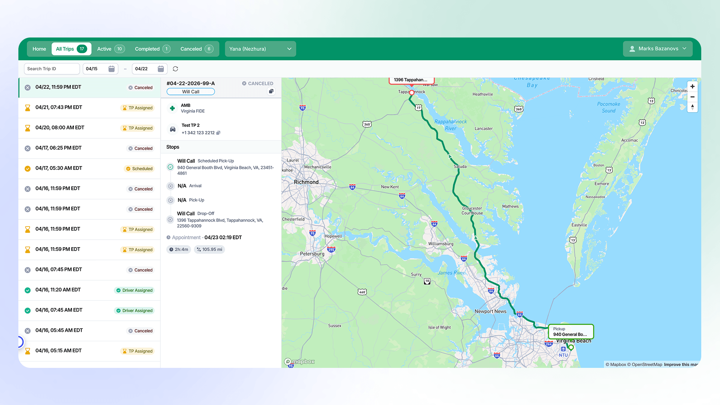
Task: Click the canceled X icon on 04/17, 06:25 PM trip
Action: pos(27,148)
